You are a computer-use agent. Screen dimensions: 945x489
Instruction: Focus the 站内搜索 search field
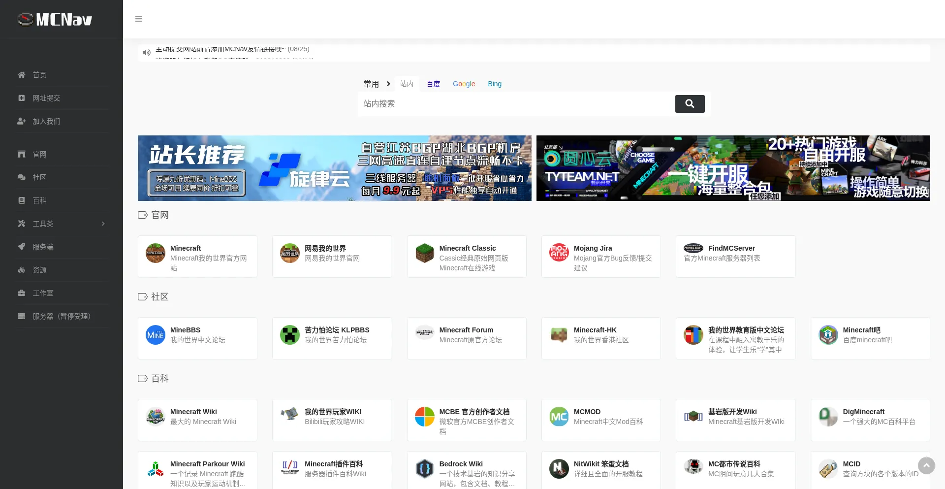coord(516,104)
